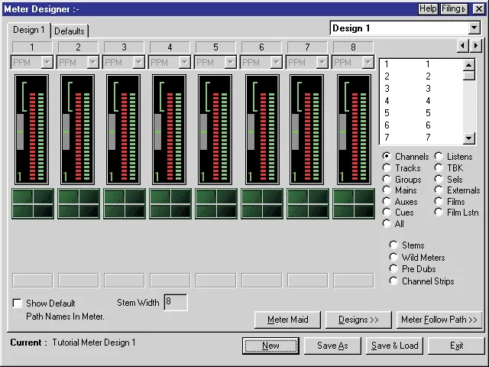Open the PPM dropdown for column 5
Image resolution: width=489 pixels, height=367 pixels.
[231, 62]
